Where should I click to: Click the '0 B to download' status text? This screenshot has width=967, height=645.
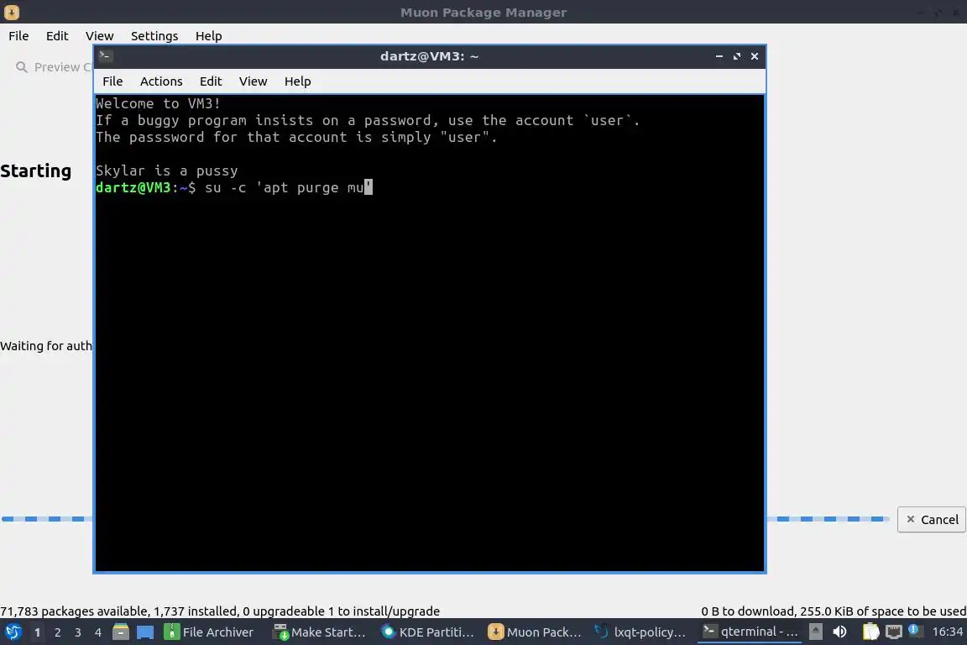tap(834, 611)
